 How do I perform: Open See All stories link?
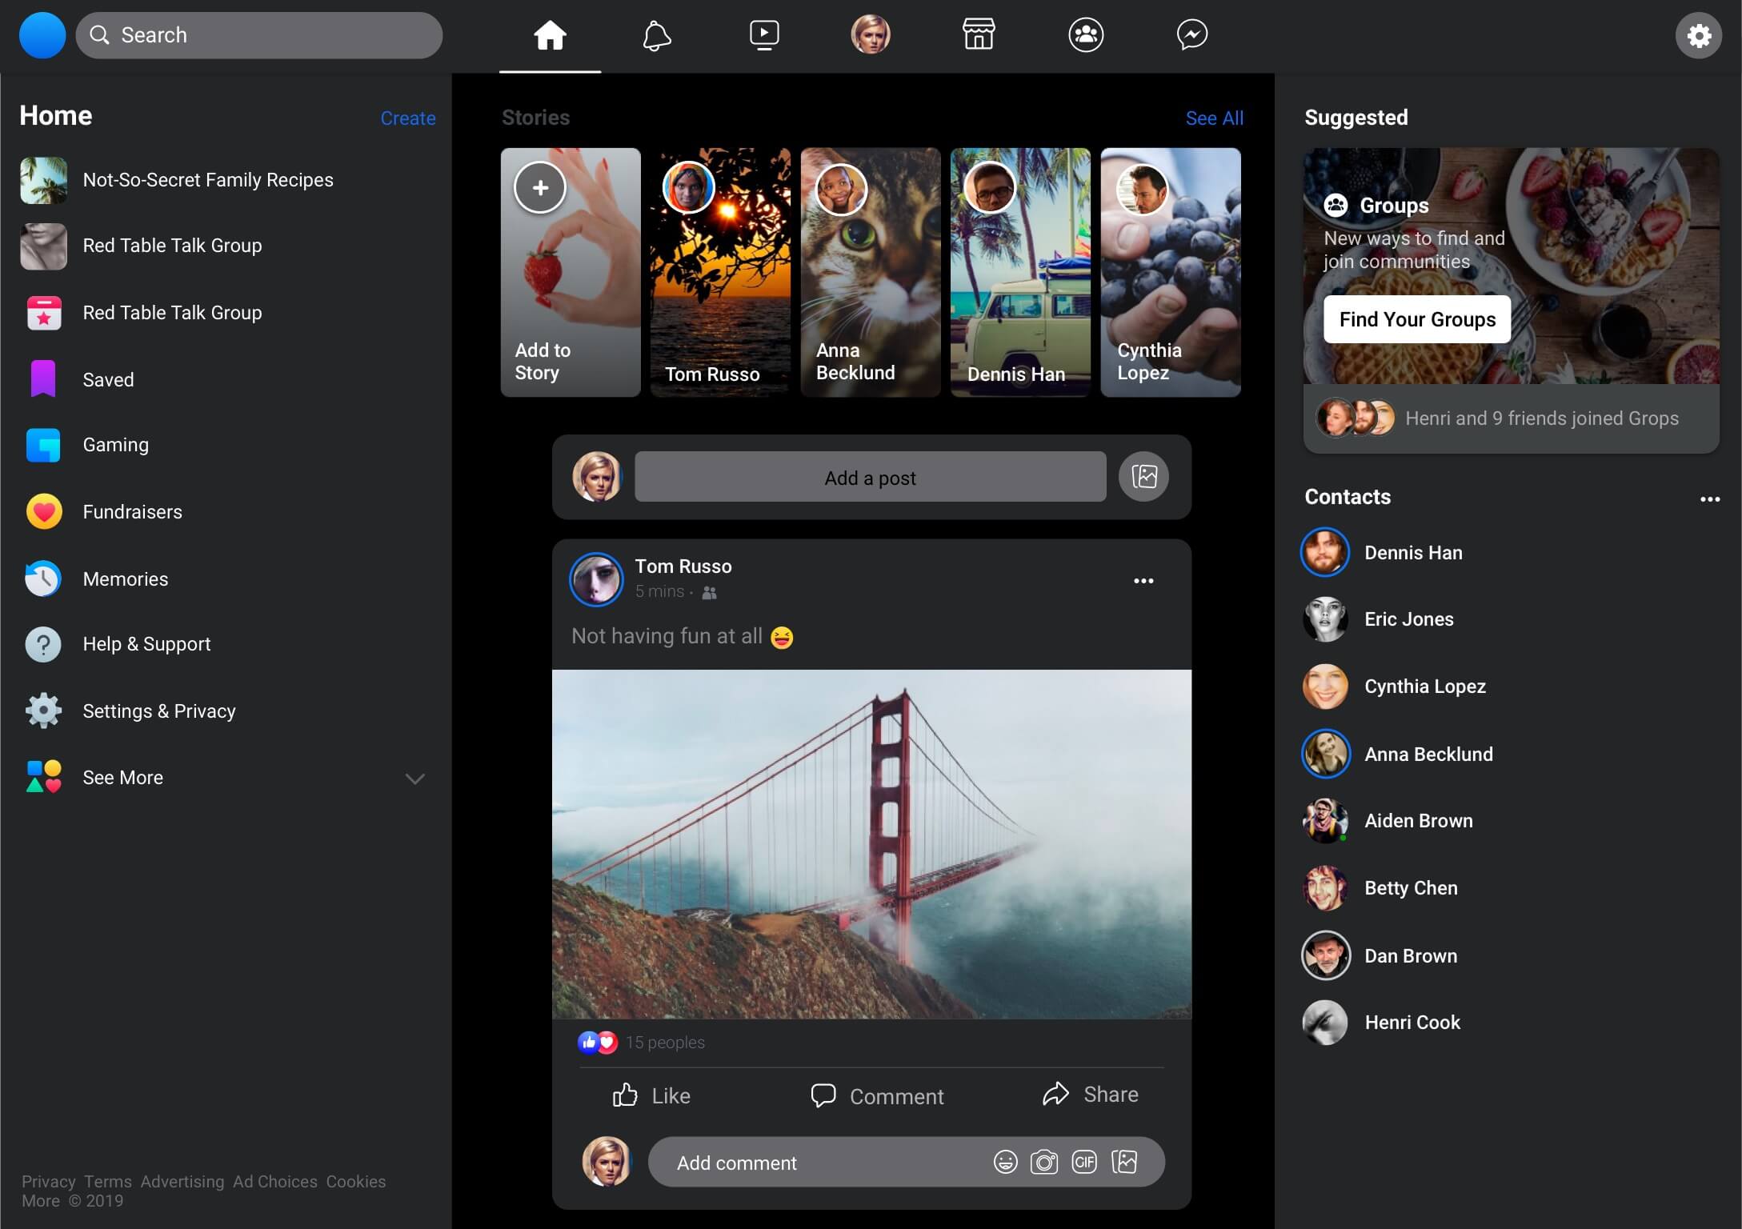tap(1215, 118)
